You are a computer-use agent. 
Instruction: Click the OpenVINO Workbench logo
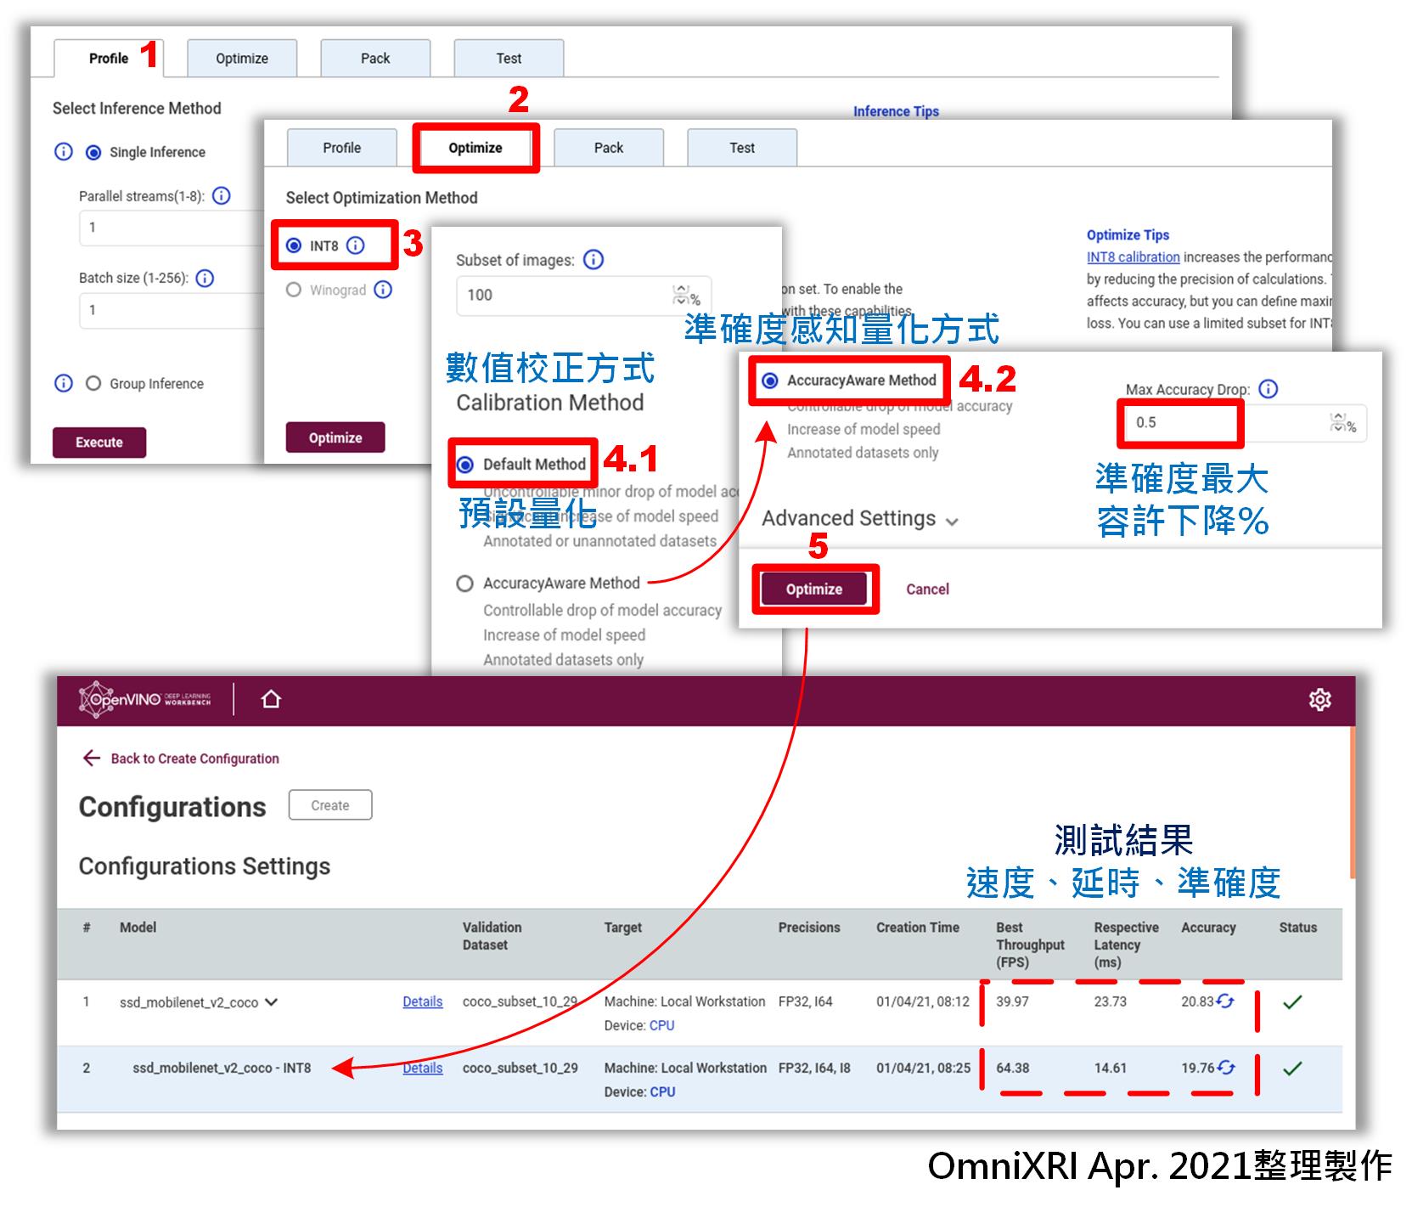[145, 699]
